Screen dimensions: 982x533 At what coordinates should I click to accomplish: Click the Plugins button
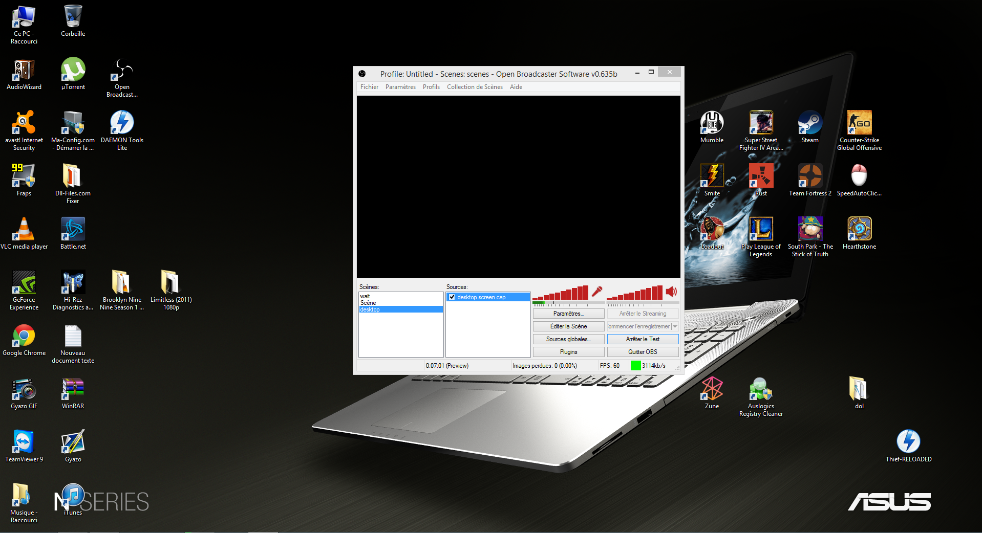[568, 352]
